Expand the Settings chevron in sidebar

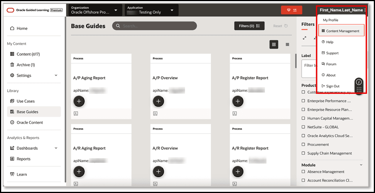[56, 75]
